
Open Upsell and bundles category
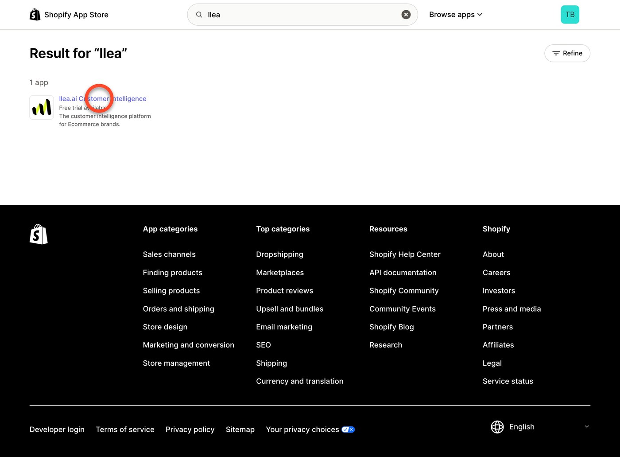pos(290,309)
